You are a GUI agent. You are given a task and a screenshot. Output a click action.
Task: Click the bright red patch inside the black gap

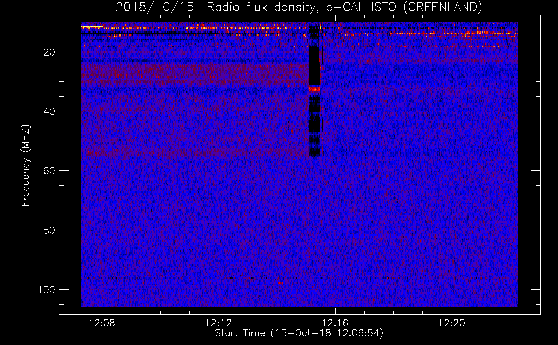click(x=315, y=89)
